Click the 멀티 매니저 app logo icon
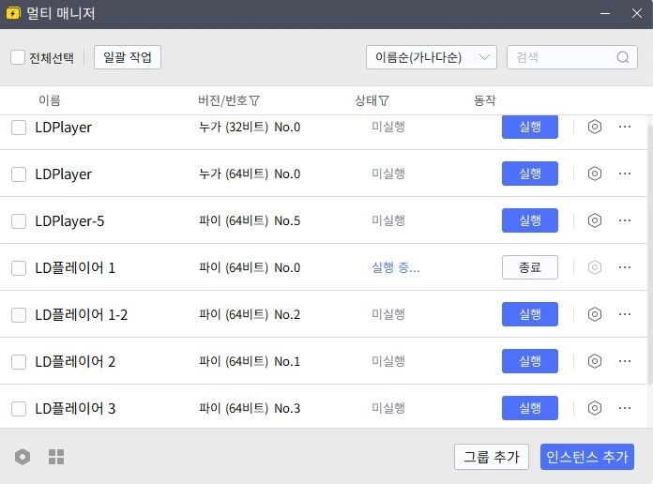 coord(13,13)
